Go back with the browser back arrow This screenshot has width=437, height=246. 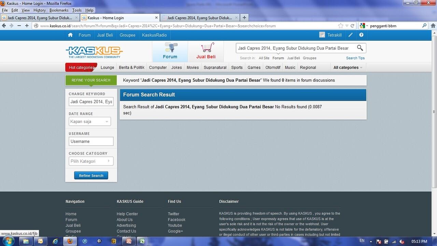click(x=4, y=26)
